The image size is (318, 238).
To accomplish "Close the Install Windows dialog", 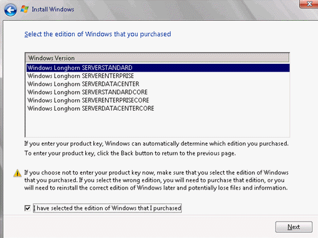I will pyautogui.click(x=309, y=4).
